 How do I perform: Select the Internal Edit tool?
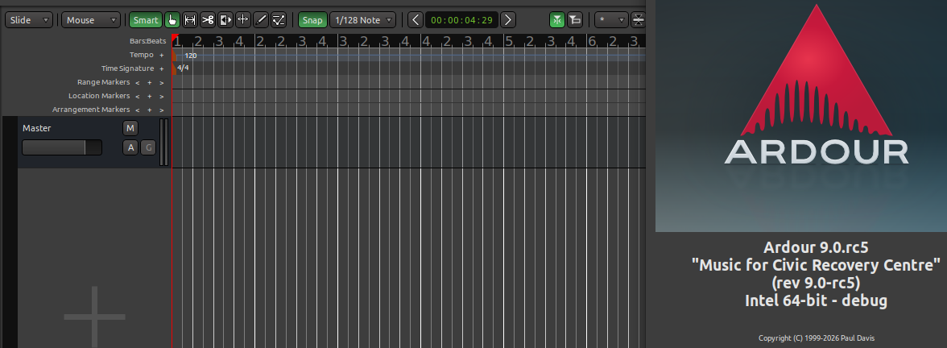point(279,20)
